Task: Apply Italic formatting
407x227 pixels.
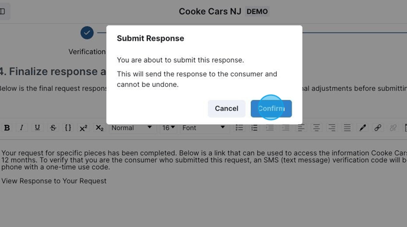Action: tap(21, 128)
